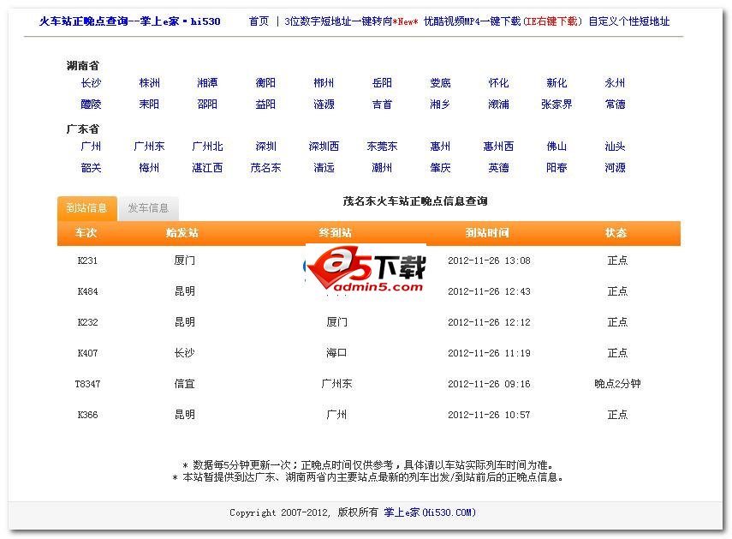Select 惠州西 station link
Viewport: 732px width, 539px height.
pos(498,147)
